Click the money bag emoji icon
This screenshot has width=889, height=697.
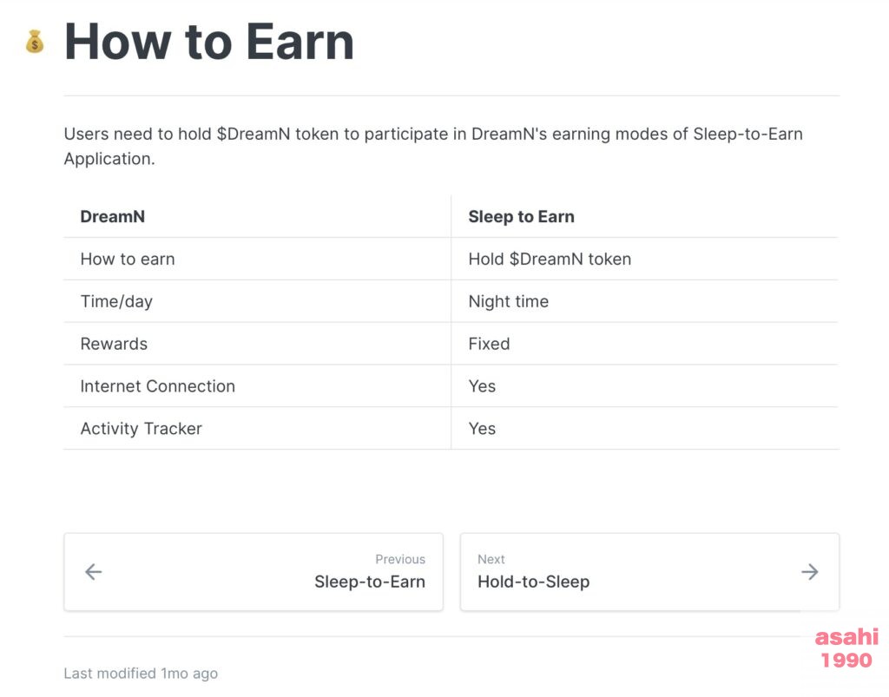coord(35,42)
